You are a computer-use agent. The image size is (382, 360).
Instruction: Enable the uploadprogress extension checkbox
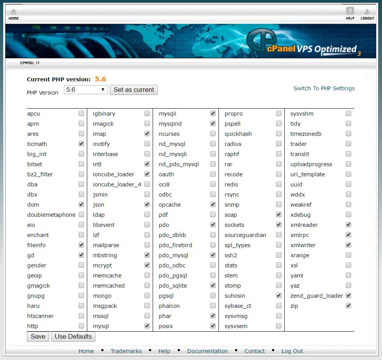click(349, 164)
